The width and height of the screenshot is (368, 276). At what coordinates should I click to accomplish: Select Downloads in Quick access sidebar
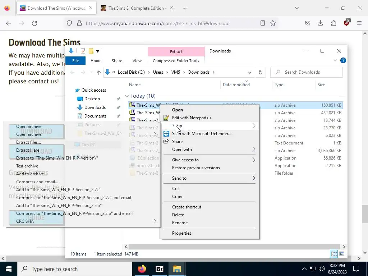click(x=95, y=107)
